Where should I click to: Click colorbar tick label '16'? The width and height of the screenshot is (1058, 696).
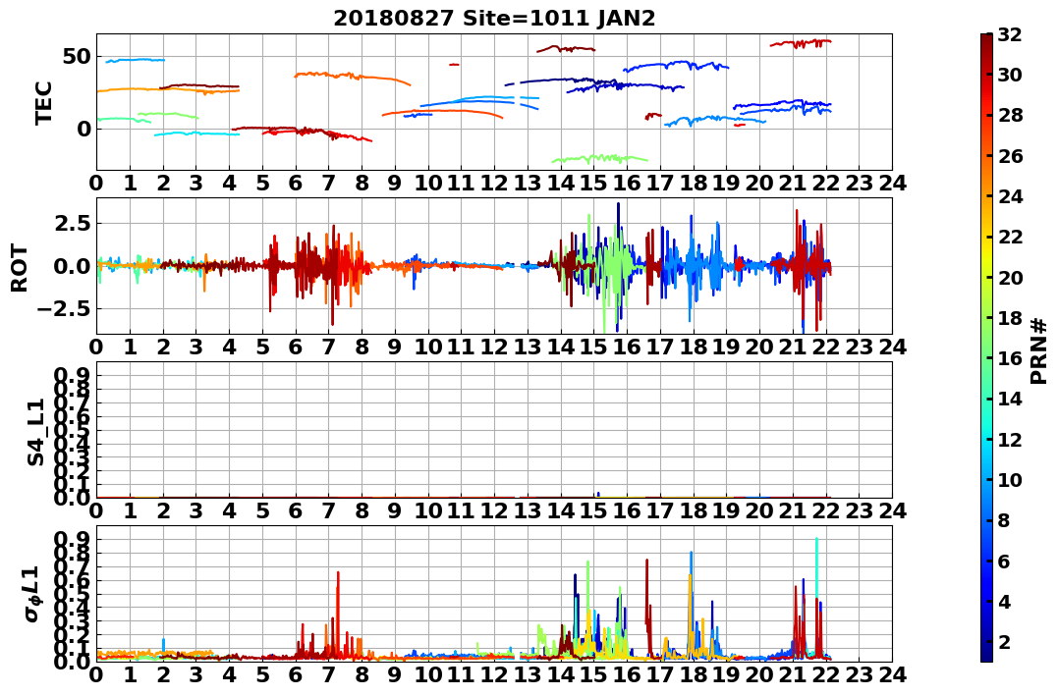[1010, 358]
